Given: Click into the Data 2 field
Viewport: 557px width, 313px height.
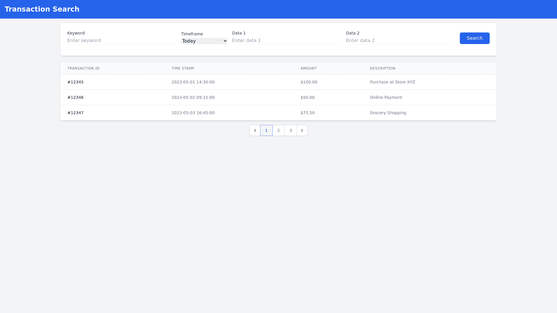Looking at the screenshot, I should (400, 41).
